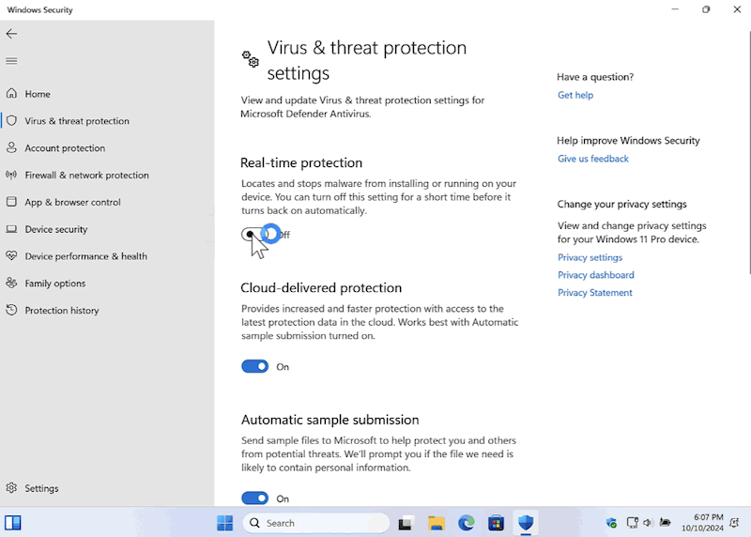Minimize the Windows Security window
The width and height of the screenshot is (751, 537).
coord(675,9)
